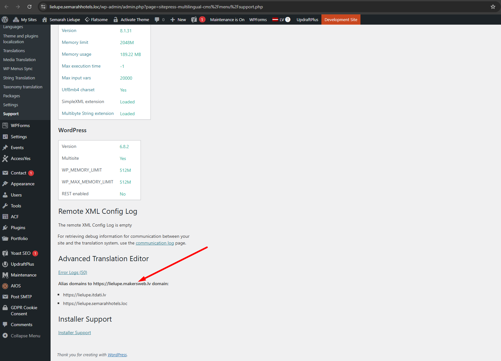The height and width of the screenshot is (361, 501).
Task: Click the browser address bar URL
Action: point(156,7)
